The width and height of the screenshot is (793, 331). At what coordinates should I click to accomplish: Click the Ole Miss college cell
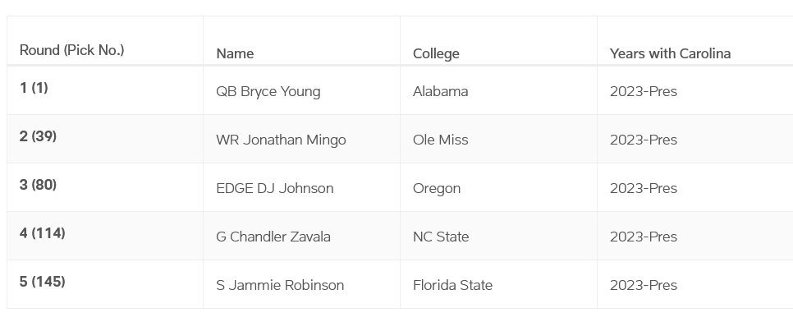(x=441, y=140)
